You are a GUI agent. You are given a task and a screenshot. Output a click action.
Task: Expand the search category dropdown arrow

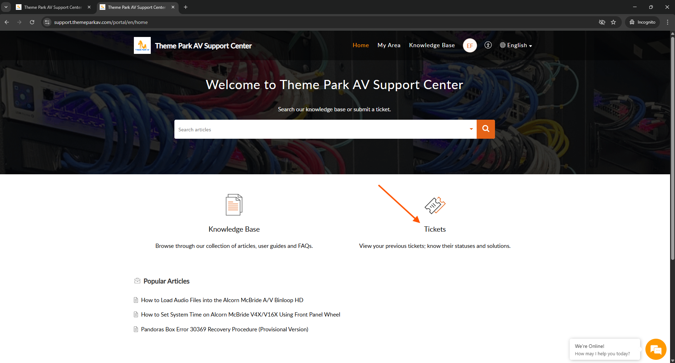pyautogui.click(x=471, y=129)
